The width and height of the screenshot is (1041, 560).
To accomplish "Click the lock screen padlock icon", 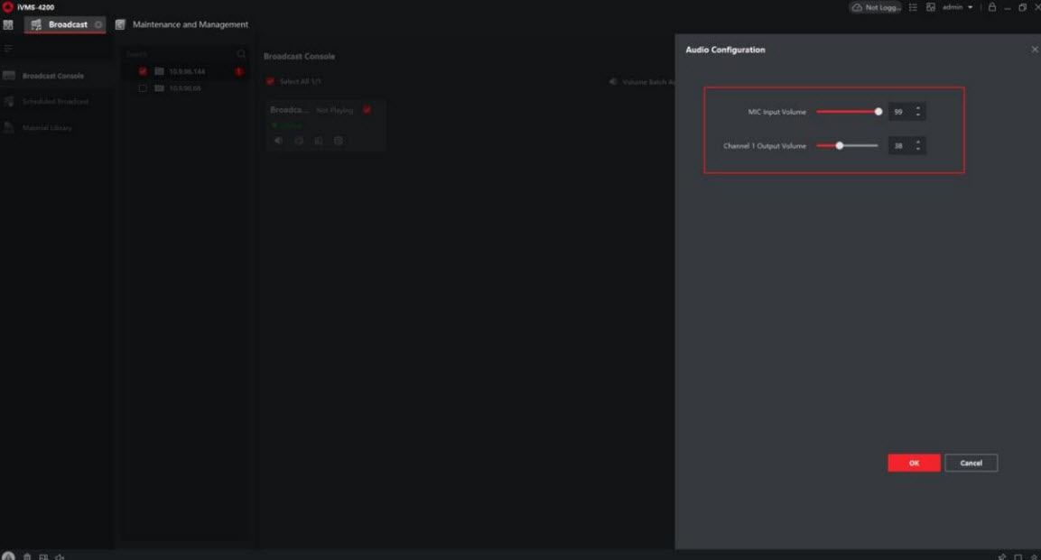I will tap(992, 7).
